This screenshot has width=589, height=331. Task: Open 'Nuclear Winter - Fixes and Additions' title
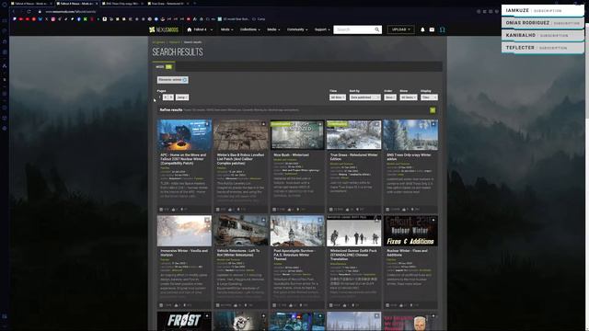(407, 253)
